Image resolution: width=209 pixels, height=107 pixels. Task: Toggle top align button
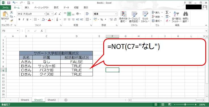point(65,14)
